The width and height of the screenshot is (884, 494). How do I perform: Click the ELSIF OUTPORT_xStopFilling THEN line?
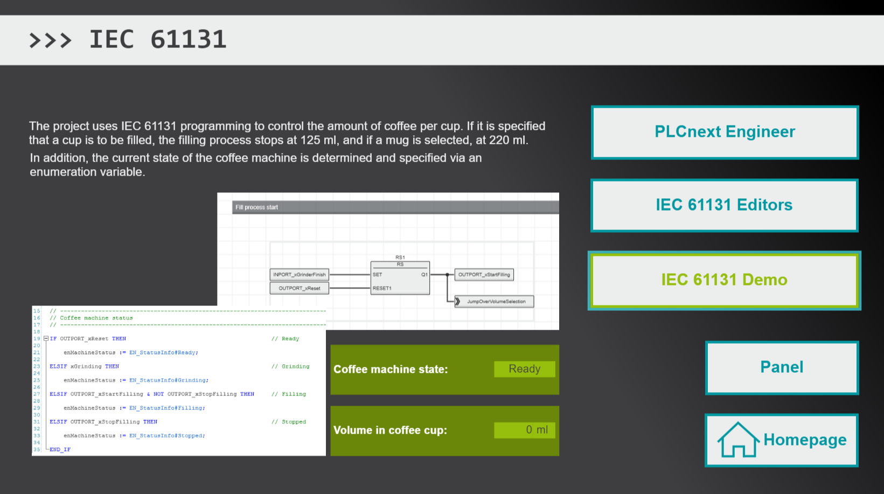(x=103, y=422)
